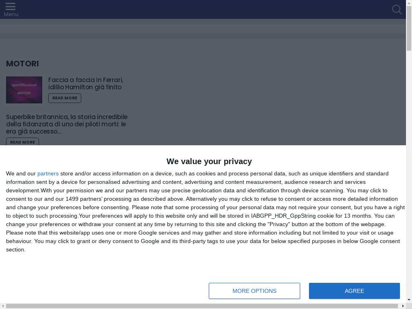Follow the partners link
The image size is (412, 309).
(48, 174)
